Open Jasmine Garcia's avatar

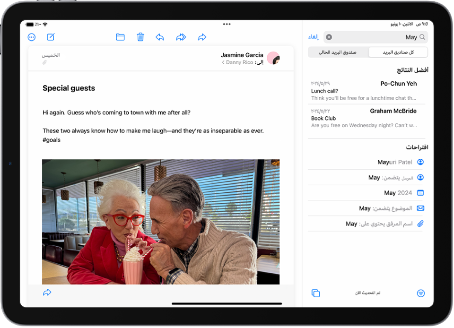273,58
